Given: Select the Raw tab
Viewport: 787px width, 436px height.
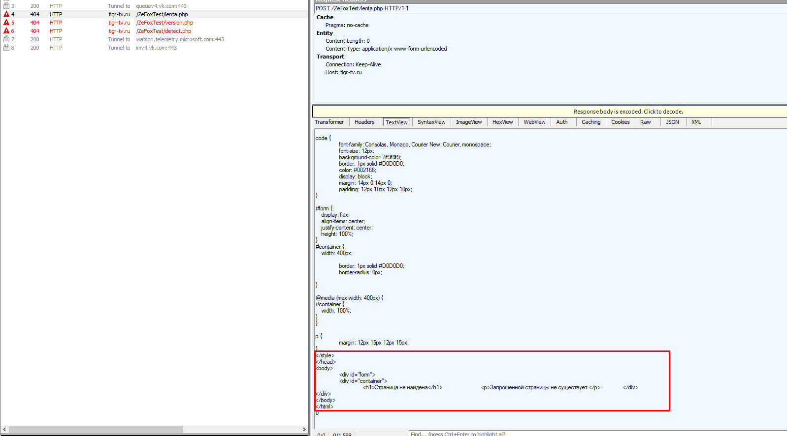Looking at the screenshot, I should click(646, 122).
